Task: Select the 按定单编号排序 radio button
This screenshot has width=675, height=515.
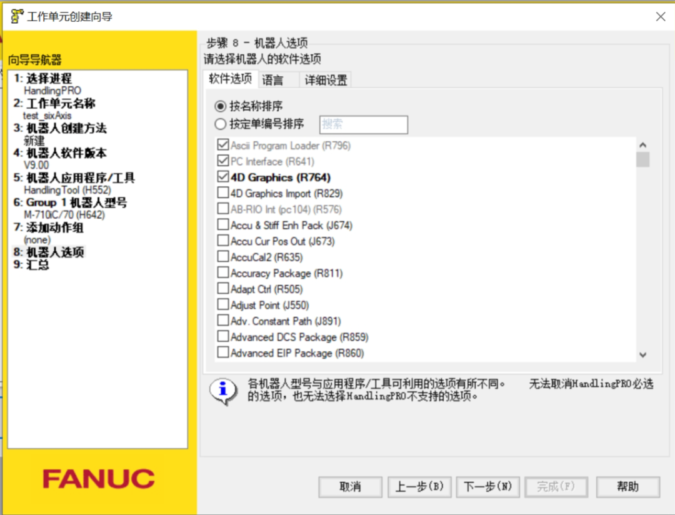Action: (x=220, y=124)
